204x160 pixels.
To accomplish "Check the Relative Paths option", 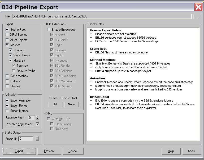I will click(14, 71).
